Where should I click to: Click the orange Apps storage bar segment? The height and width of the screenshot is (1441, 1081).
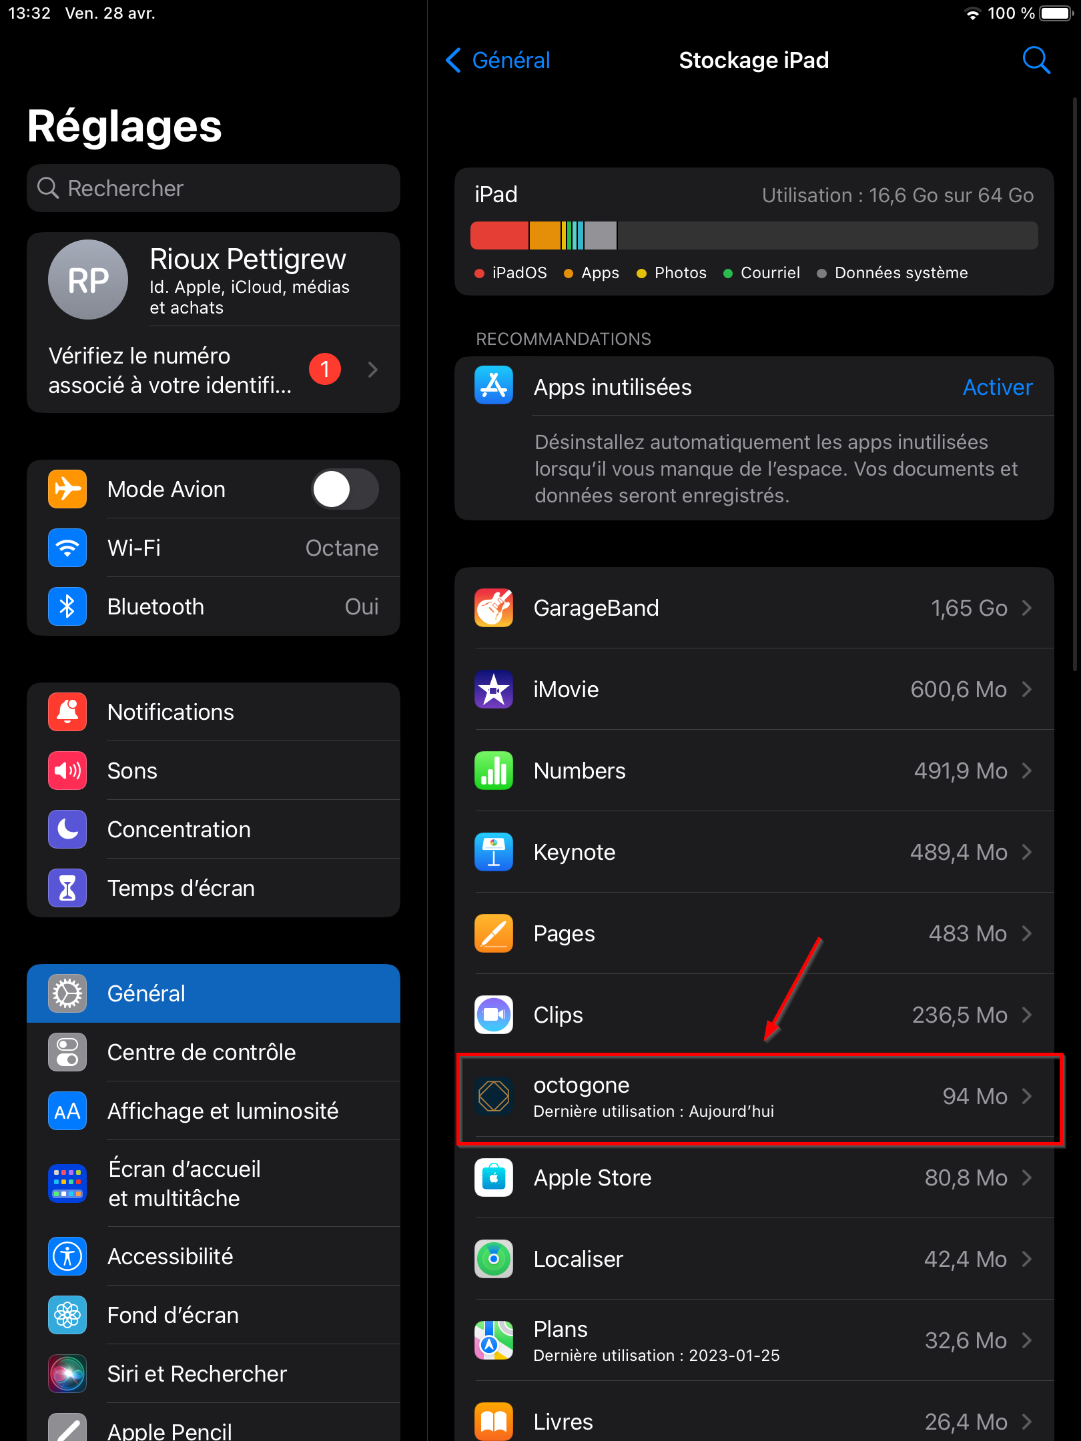(545, 235)
